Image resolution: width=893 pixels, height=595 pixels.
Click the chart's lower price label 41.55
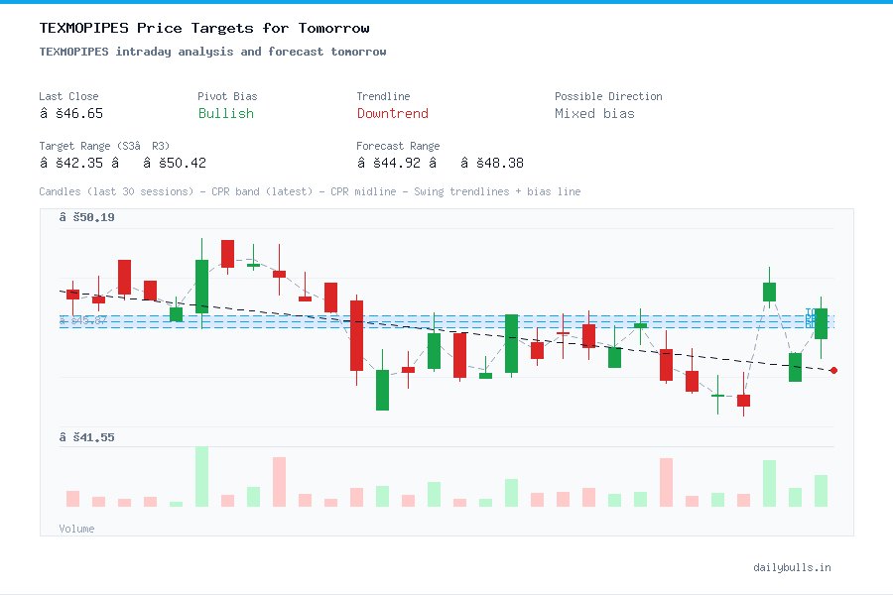click(x=86, y=437)
